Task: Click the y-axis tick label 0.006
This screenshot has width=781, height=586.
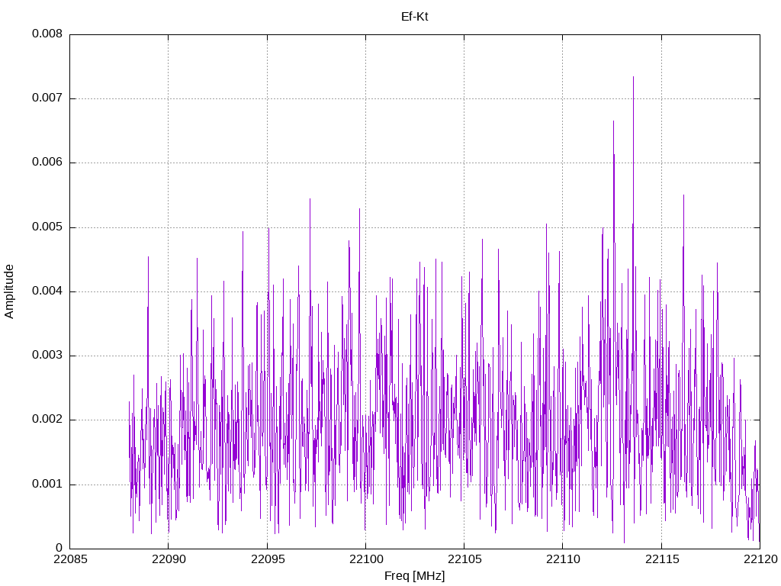Action: (x=47, y=163)
